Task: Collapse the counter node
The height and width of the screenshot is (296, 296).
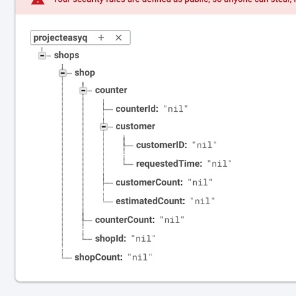Action: click(x=84, y=91)
